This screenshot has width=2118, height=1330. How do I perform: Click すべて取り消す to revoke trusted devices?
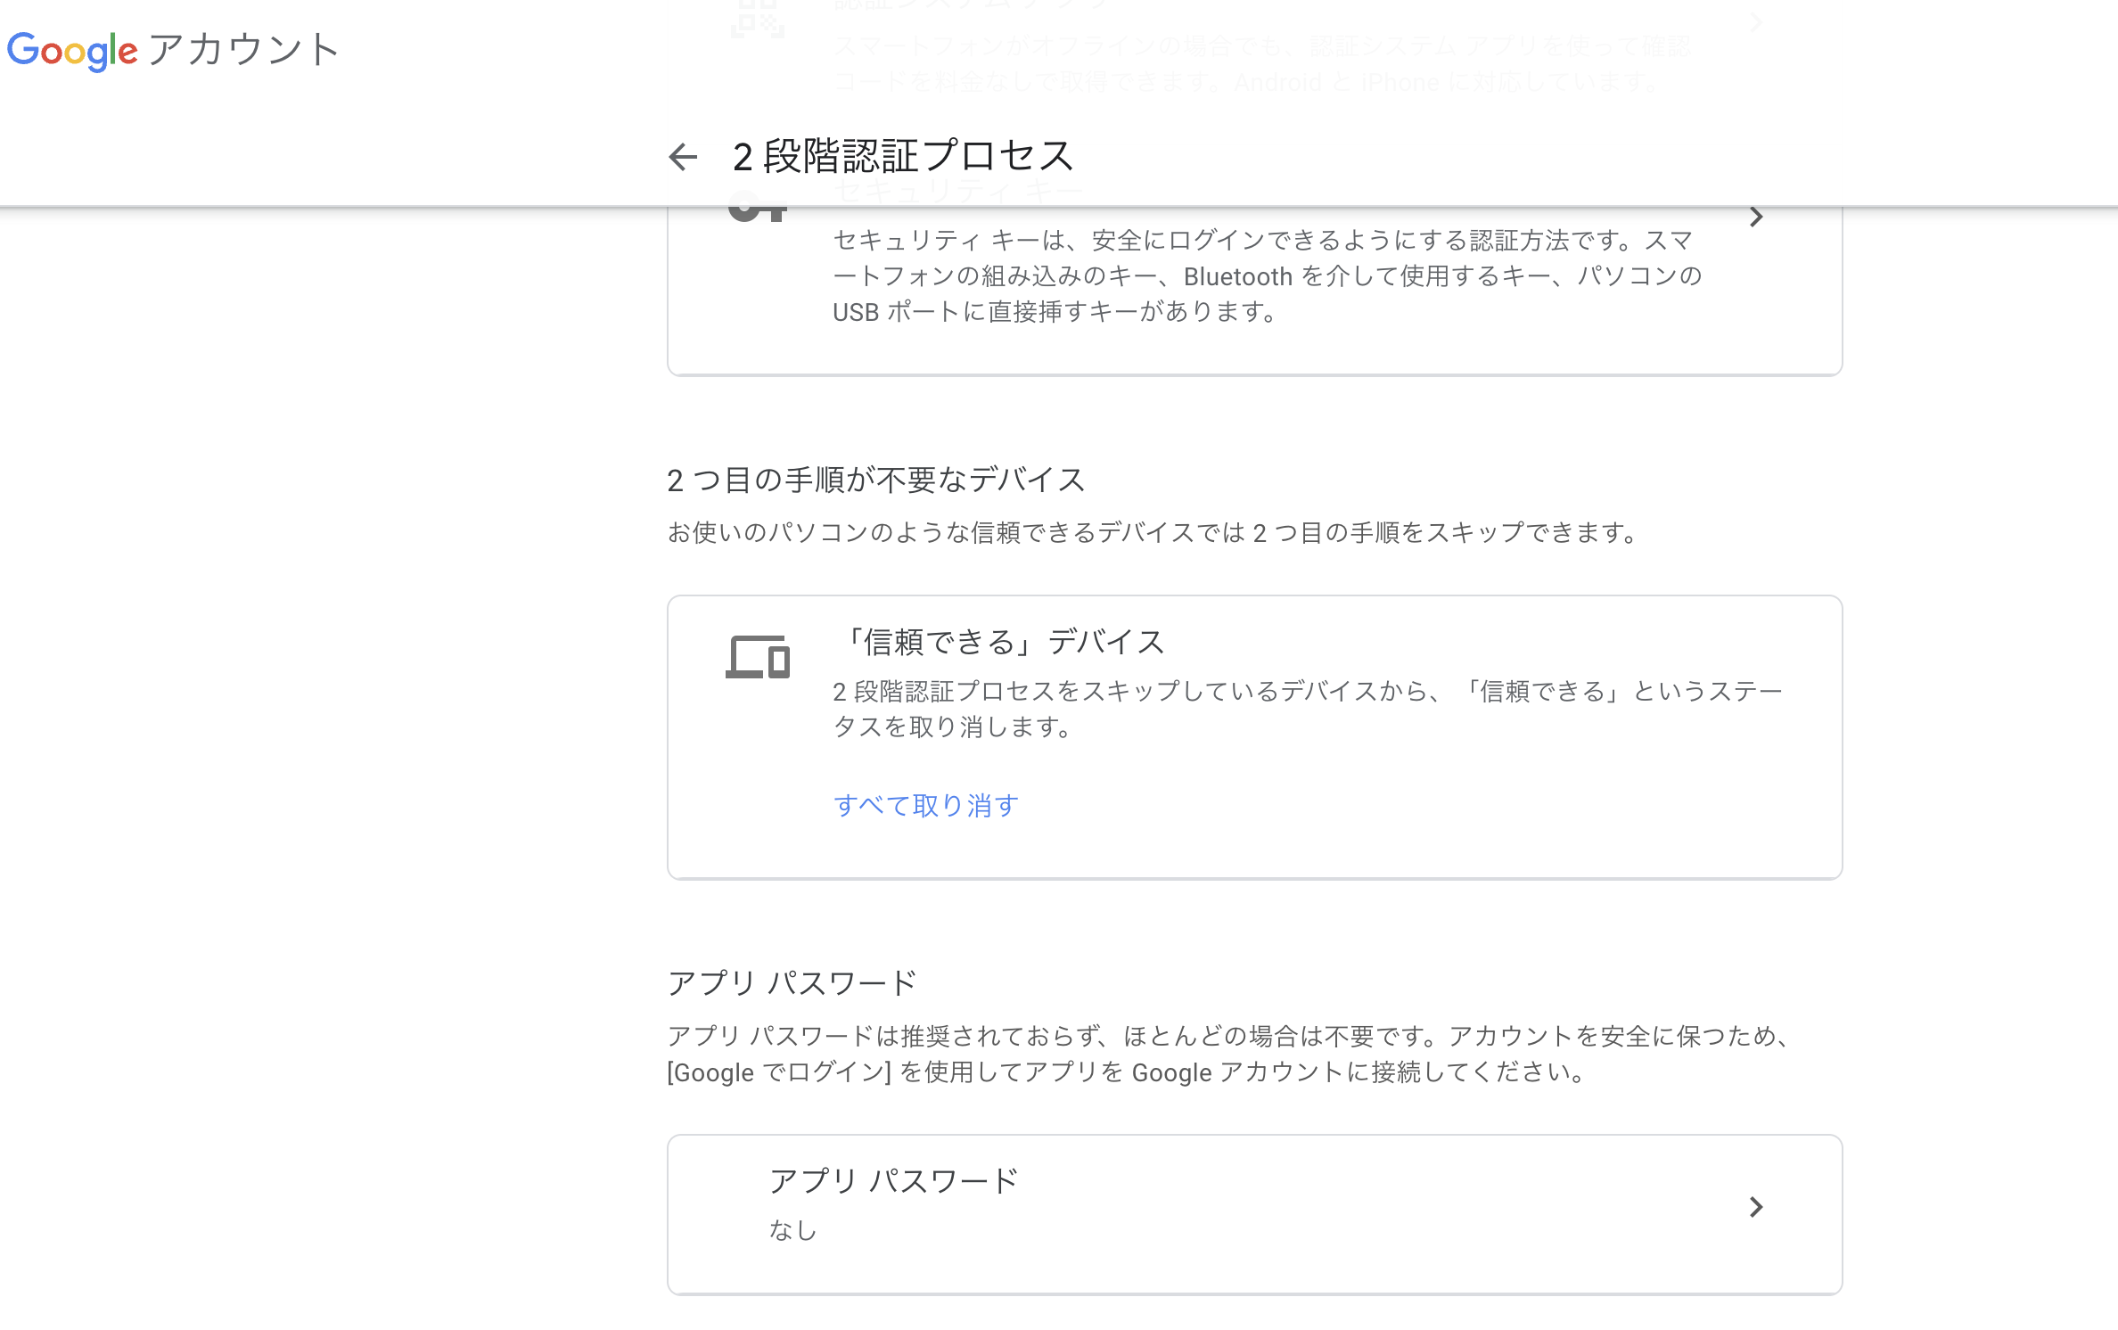[x=924, y=805]
